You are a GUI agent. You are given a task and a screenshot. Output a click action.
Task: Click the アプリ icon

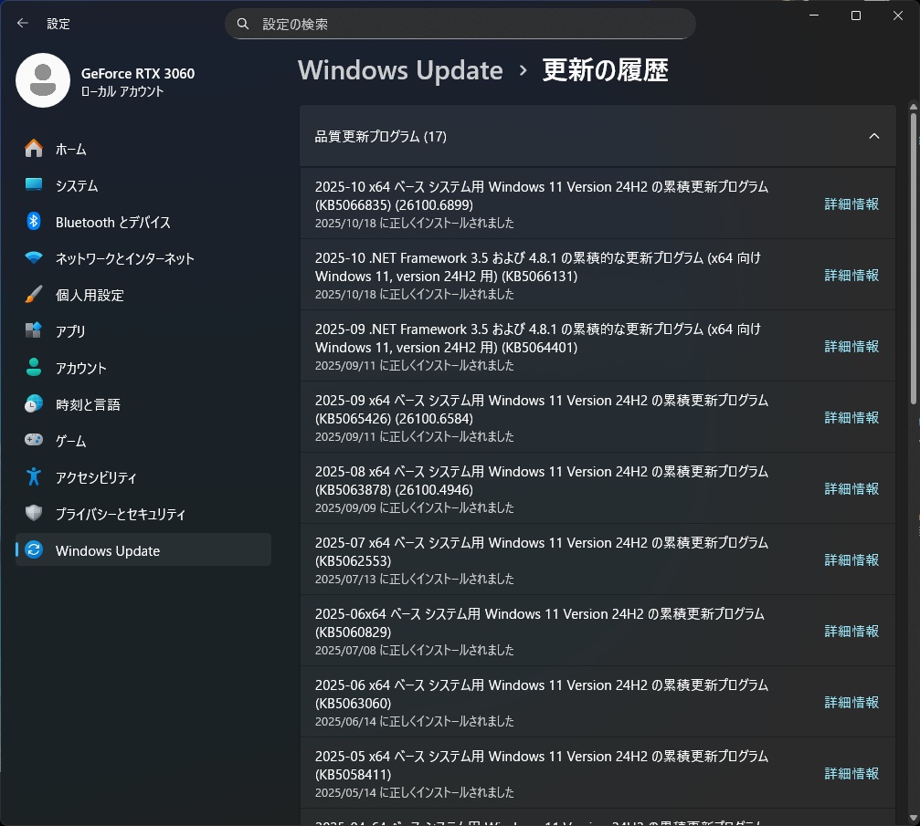tap(34, 330)
